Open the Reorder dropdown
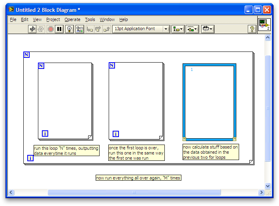This screenshot has width=279, height=206. pyautogui.click(x=207, y=29)
